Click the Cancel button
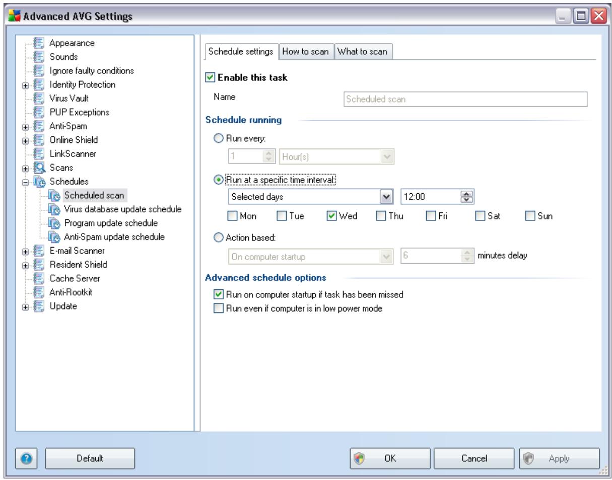 (474, 458)
